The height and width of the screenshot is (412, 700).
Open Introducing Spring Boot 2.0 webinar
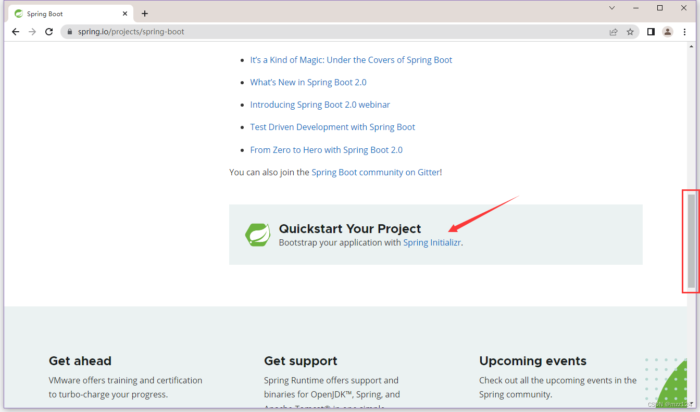coord(320,105)
